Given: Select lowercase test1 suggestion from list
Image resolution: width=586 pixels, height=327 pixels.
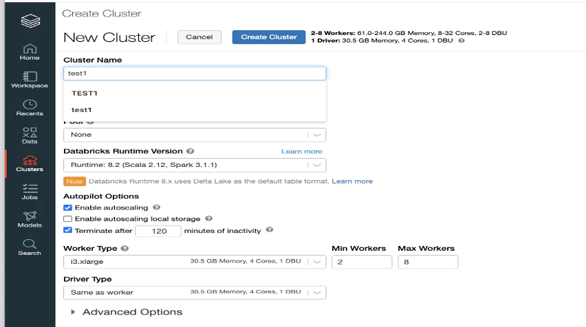Looking at the screenshot, I should click(x=195, y=110).
